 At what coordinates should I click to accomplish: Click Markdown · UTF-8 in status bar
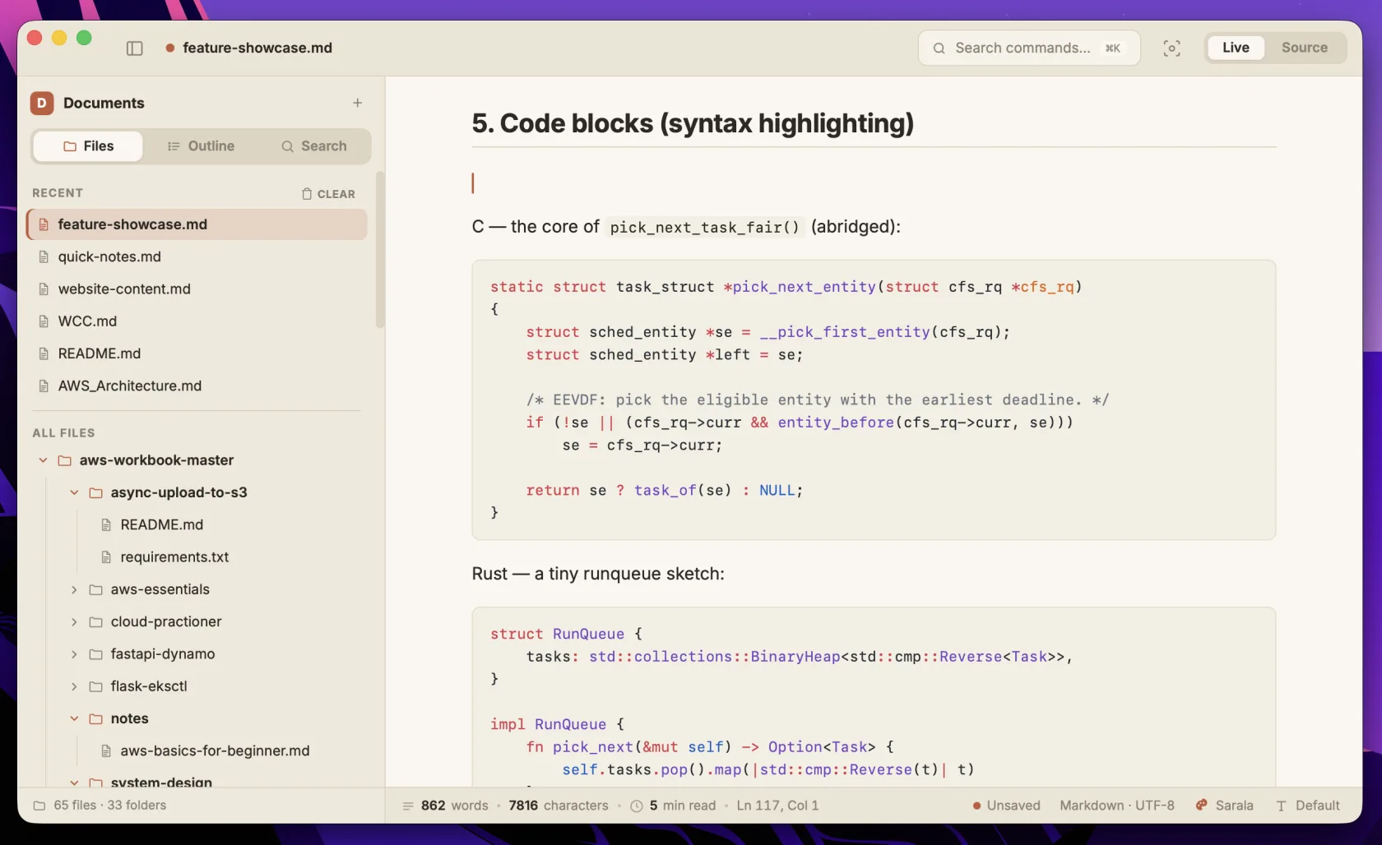(x=1117, y=806)
